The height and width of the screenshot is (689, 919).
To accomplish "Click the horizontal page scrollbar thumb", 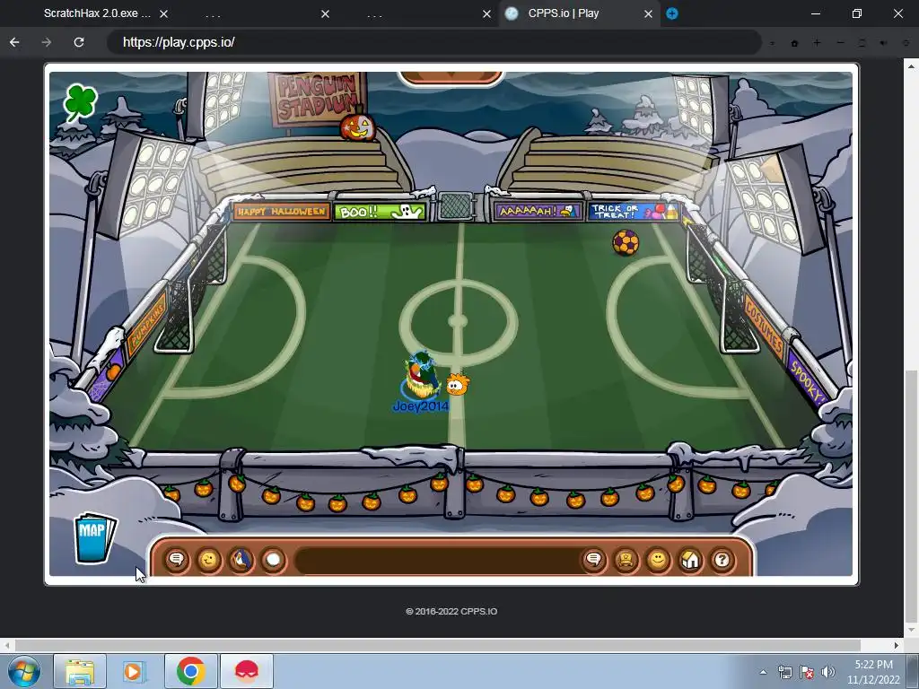I will click(x=437, y=645).
